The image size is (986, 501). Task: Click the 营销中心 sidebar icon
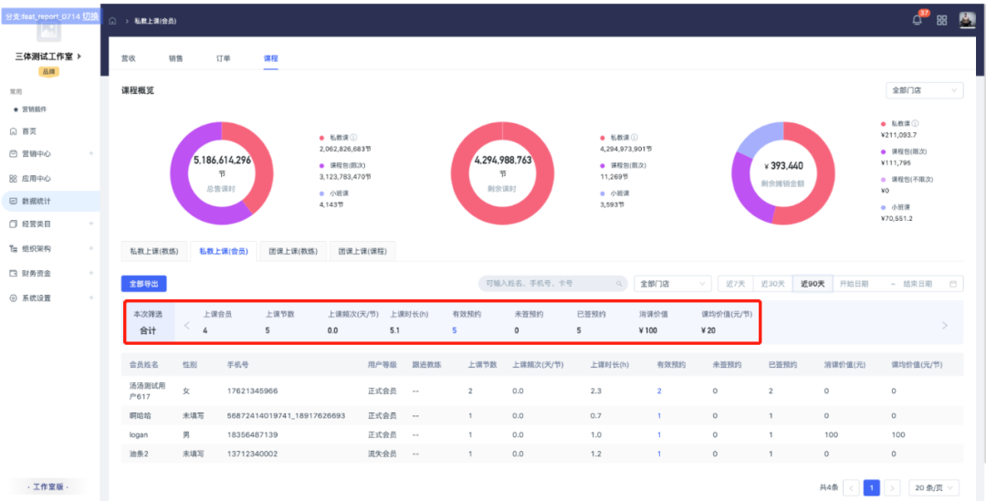point(13,153)
